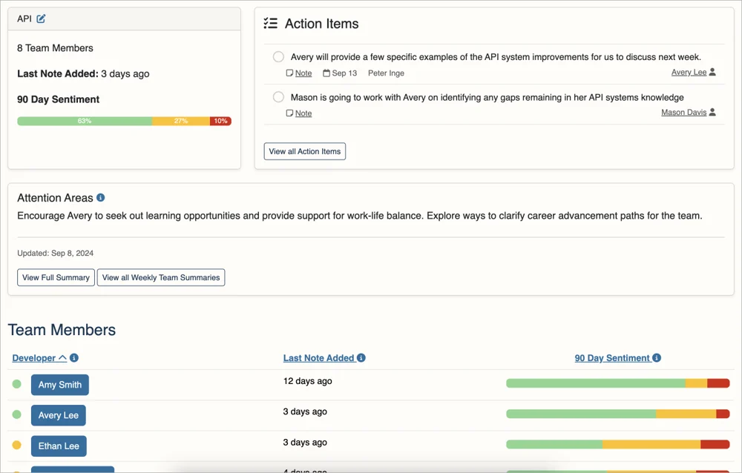
Task: Click the person icon next to Mason Davis
Action: (x=712, y=113)
